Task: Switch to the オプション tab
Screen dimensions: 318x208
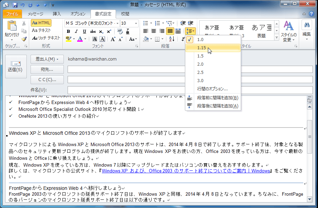Action: click(78, 14)
